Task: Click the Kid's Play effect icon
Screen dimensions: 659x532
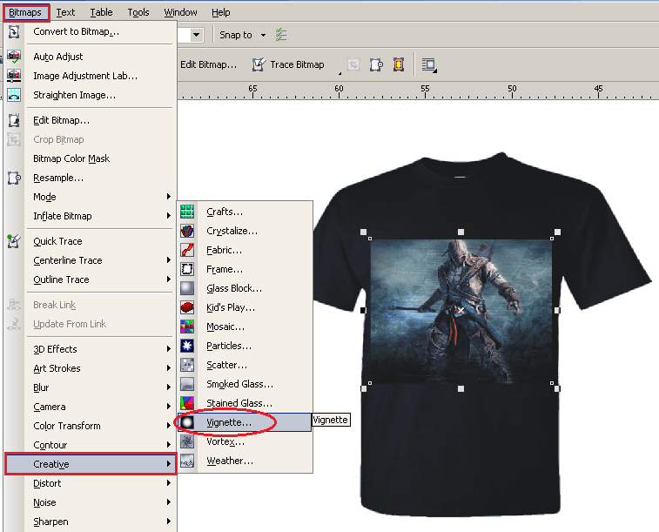Action: point(187,307)
